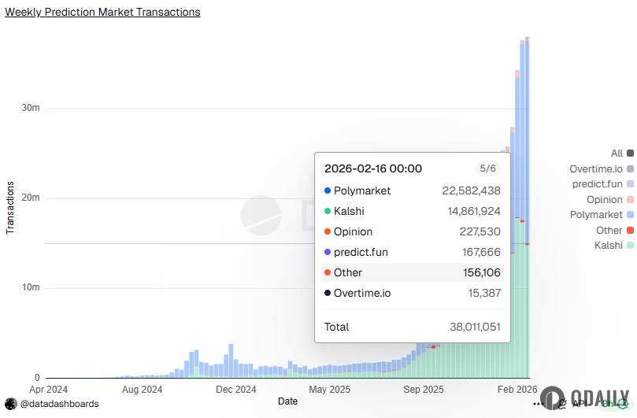This screenshot has height=418, width=637.
Task: Toggle Kalshi series in the legend
Action: click(609, 246)
